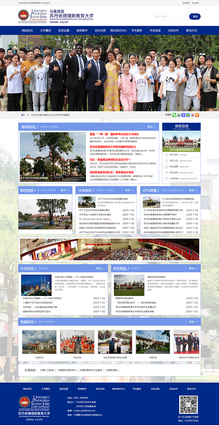219x425 pixels.
Task: Open 关于新生入学前签订承诺书的通知 news item
Action: pyautogui.click(x=95, y=215)
